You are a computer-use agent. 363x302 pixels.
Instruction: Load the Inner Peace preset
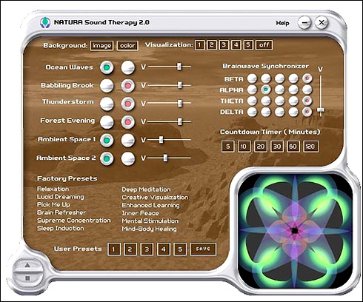click(x=140, y=213)
